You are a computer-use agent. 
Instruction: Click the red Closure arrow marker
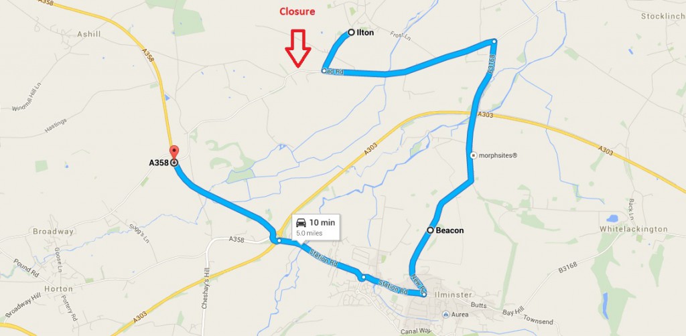coord(298,48)
